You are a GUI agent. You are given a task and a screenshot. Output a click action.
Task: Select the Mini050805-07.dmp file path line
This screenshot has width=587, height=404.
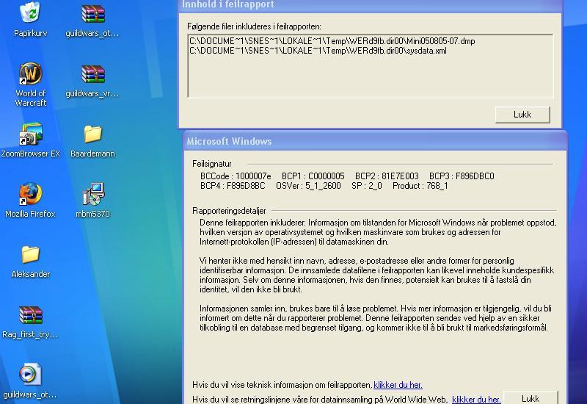pyautogui.click(x=332, y=41)
